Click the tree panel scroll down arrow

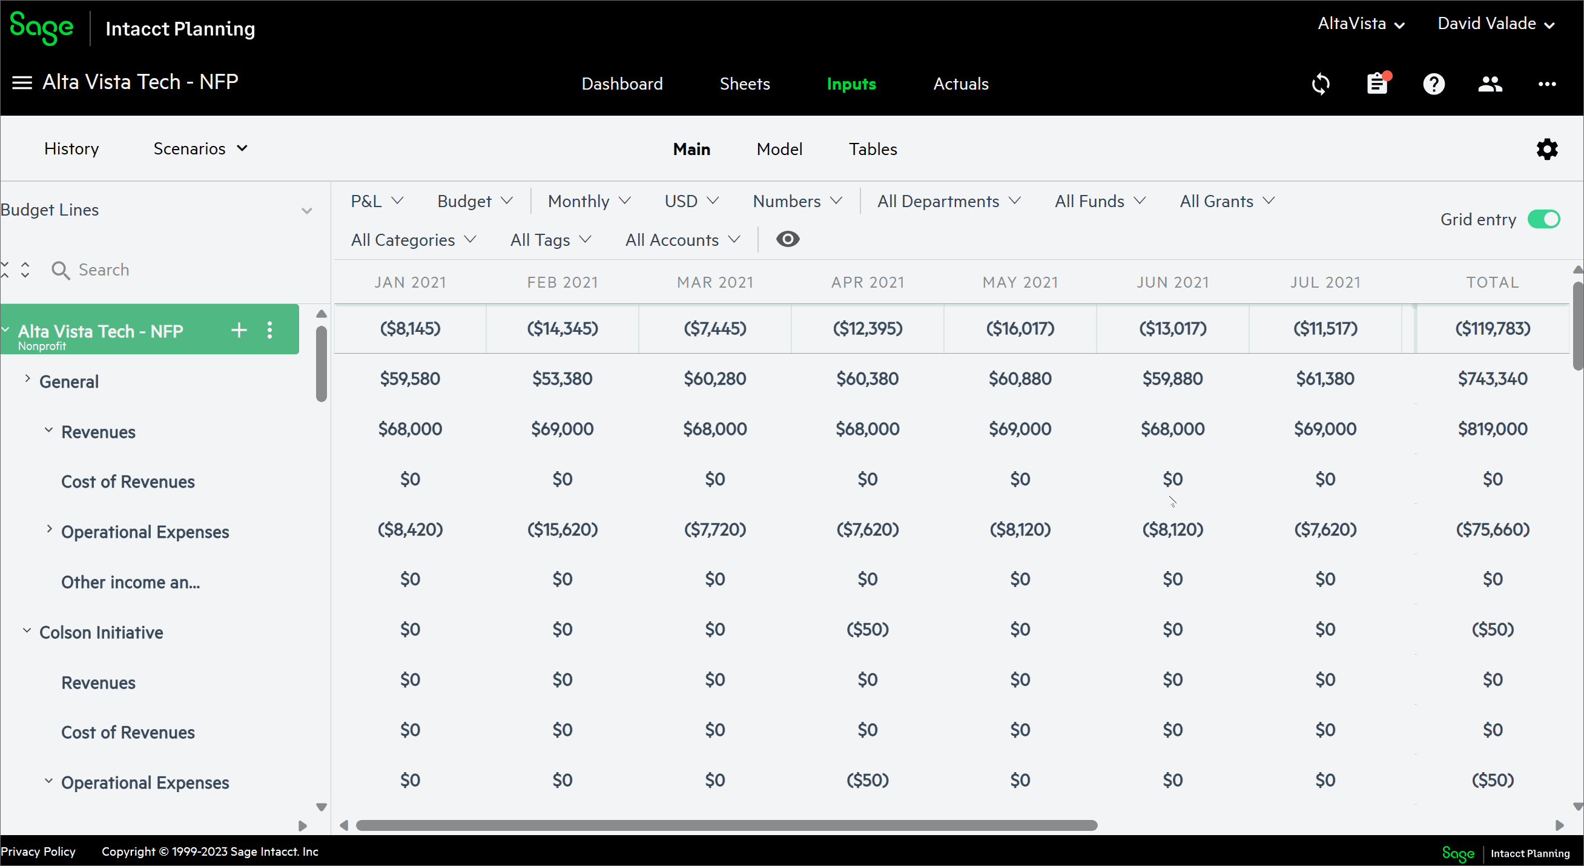pyautogui.click(x=321, y=807)
